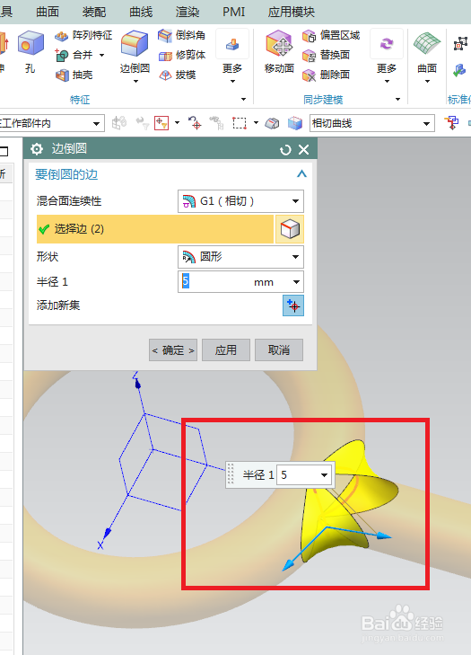Viewport: 471px width, 655px height.
Task: Click the 合并 unite icon
Action: click(61, 55)
